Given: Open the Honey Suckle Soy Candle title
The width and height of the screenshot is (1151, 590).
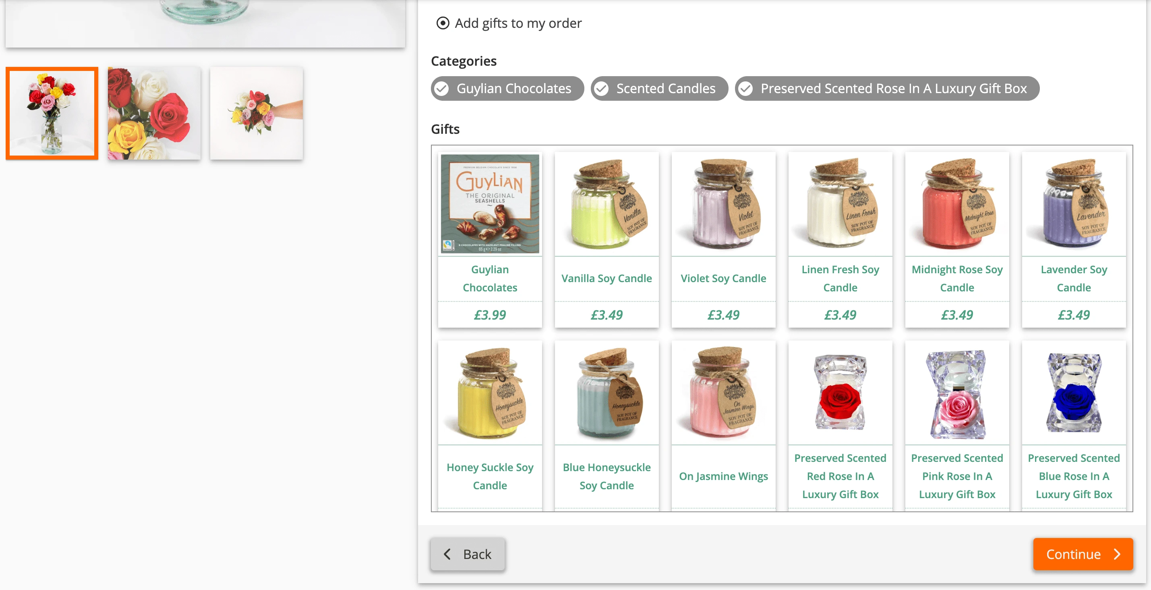Looking at the screenshot, I should coord(490,476).
